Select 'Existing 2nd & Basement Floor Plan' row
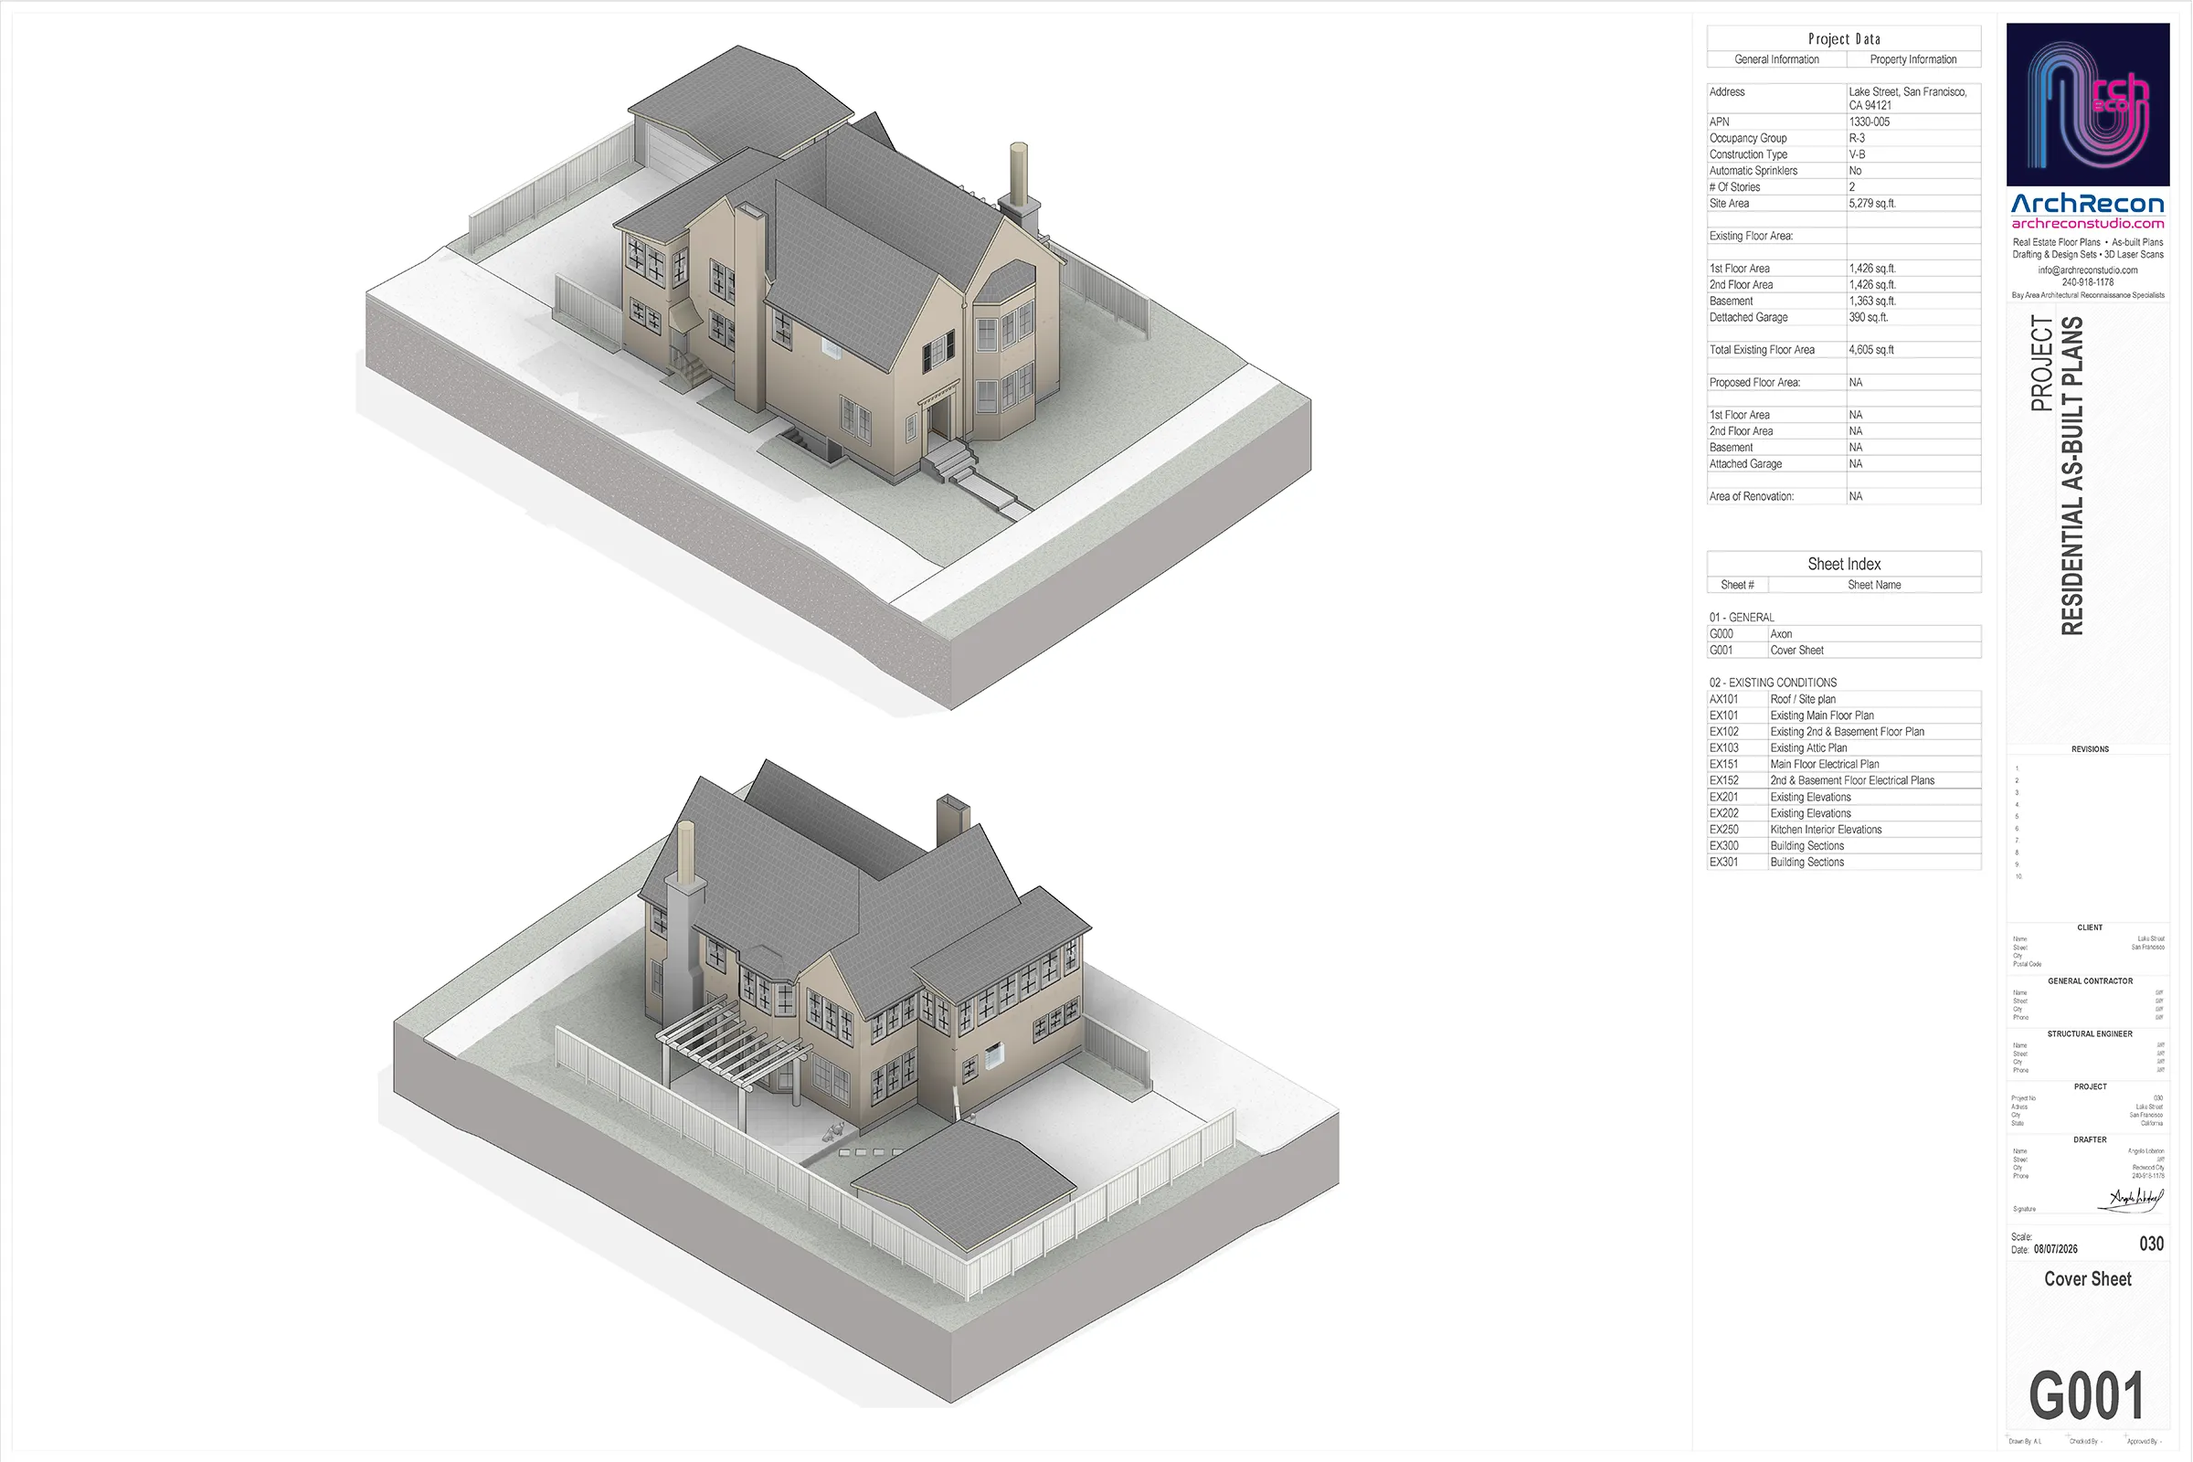This screenshot has width=2193, height=1462. 1843,732
